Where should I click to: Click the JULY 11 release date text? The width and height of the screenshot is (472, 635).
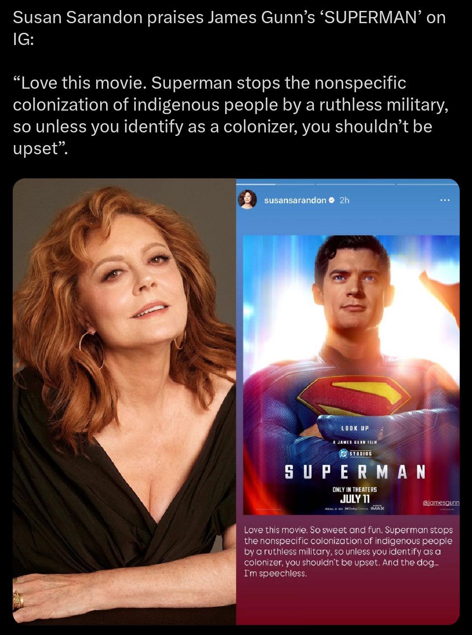click(355, 499)
